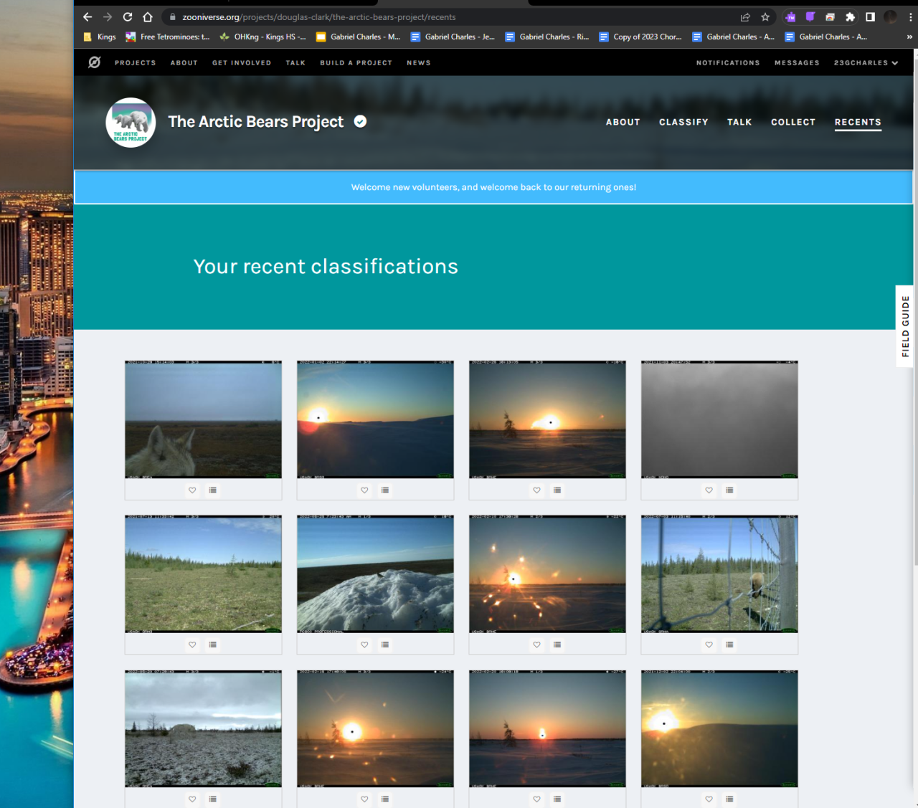
Task: Open the green tundra meadow thumbnail
Action: tap(203, 574)
